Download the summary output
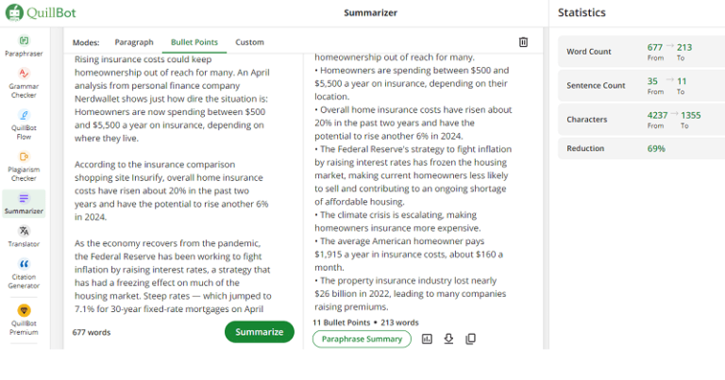Viewport: 725px width, 380px height. coord(448,339)
